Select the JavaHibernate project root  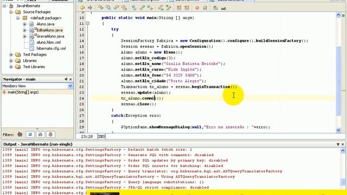(x=28, y=6)
